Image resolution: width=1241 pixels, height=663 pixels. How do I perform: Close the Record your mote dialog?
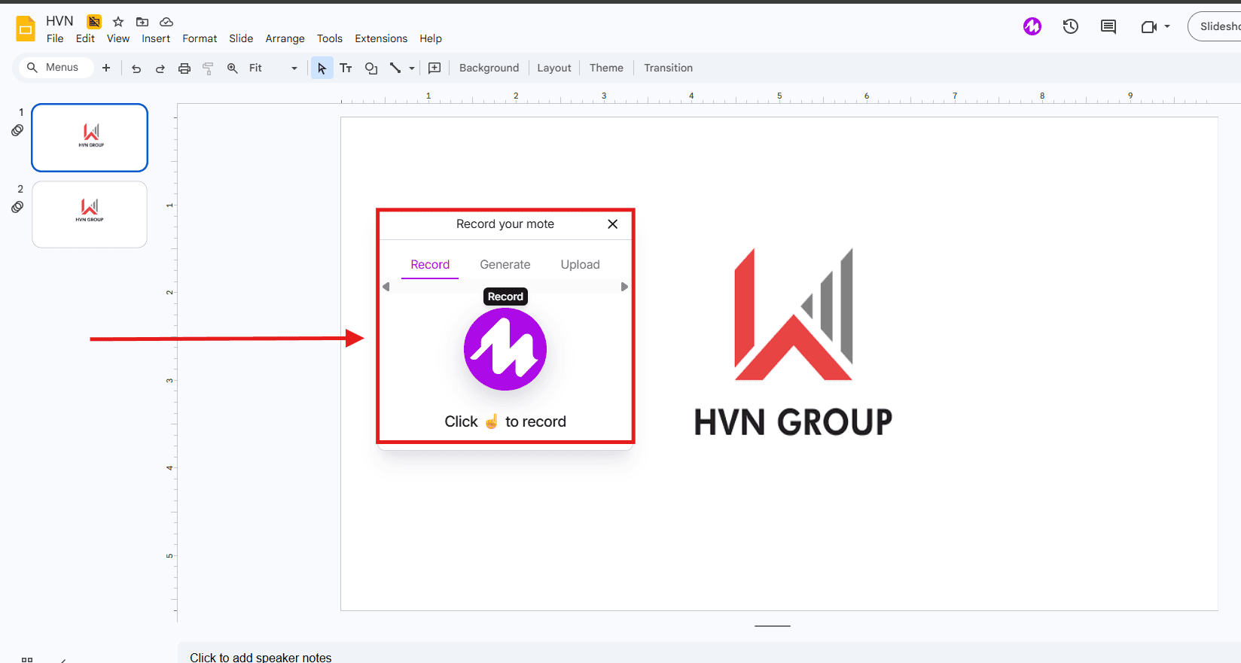point(613,224)
